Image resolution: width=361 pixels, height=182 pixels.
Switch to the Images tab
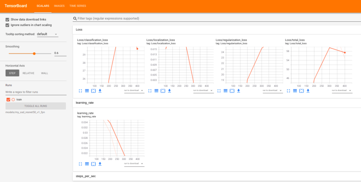[x=59, y=6]
